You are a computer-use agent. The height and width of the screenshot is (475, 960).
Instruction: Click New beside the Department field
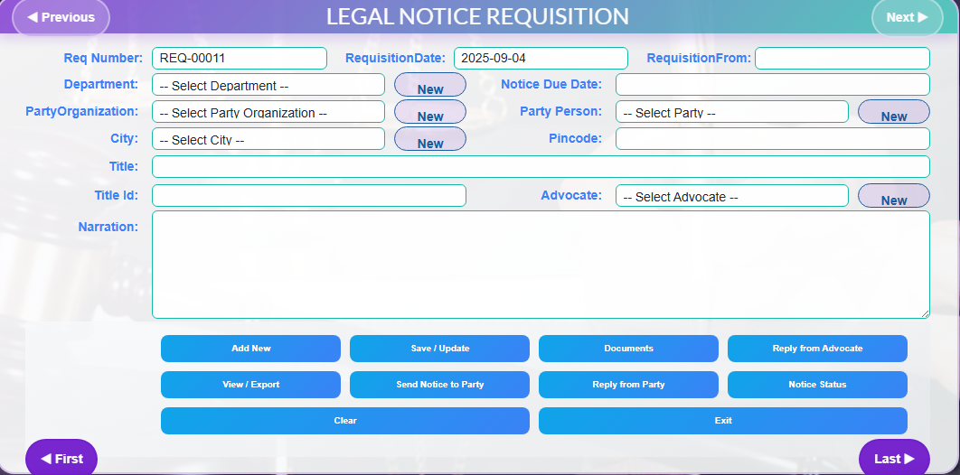point(430,86)
